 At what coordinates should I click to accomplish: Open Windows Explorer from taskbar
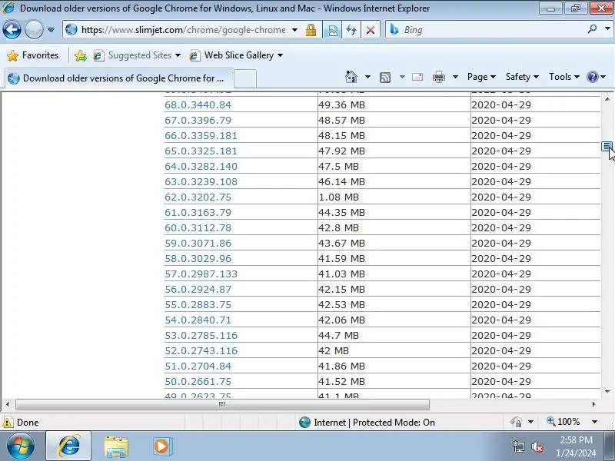pos(116,446)
